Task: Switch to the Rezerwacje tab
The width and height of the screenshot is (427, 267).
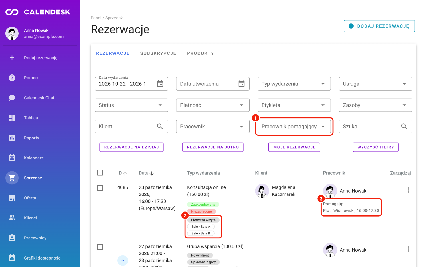Action: point(113,53)
